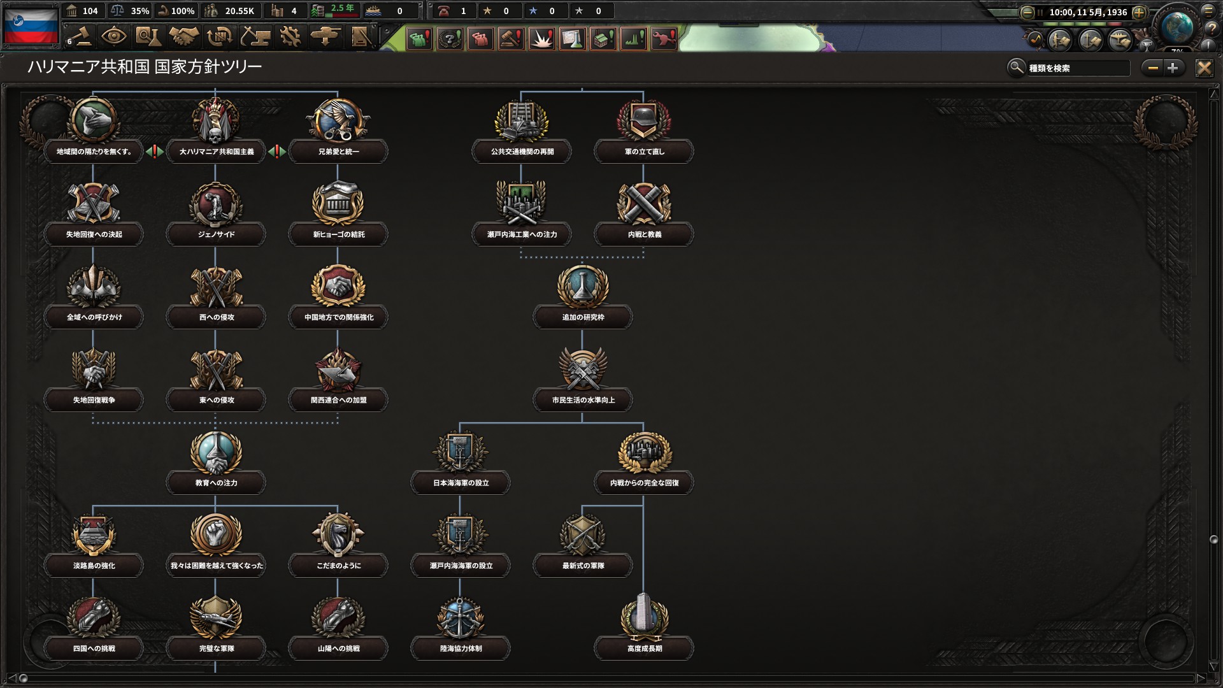1223x688 pixels.
Task: Click the focus search magnifier icon
Action: coord(1016,67)
